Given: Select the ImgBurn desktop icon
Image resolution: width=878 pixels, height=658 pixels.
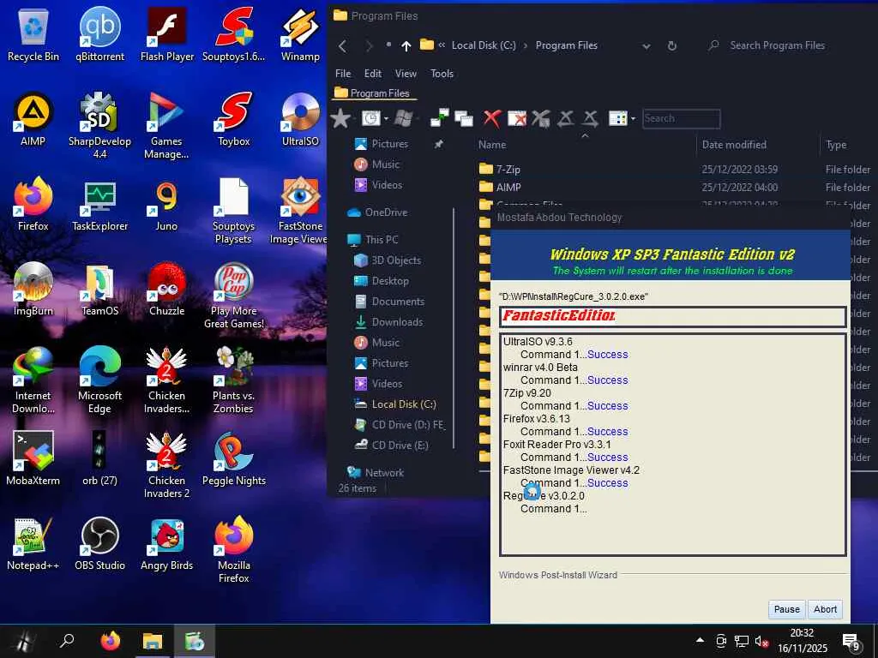Looking at the screenshot, I should (x=33, y=290).
